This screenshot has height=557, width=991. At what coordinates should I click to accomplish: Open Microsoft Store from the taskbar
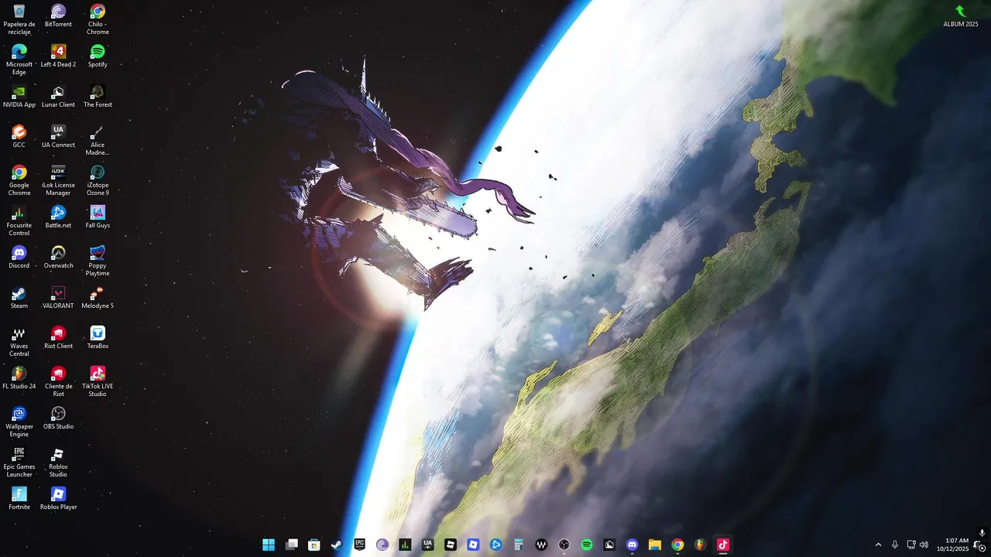[x=314, y=545]
